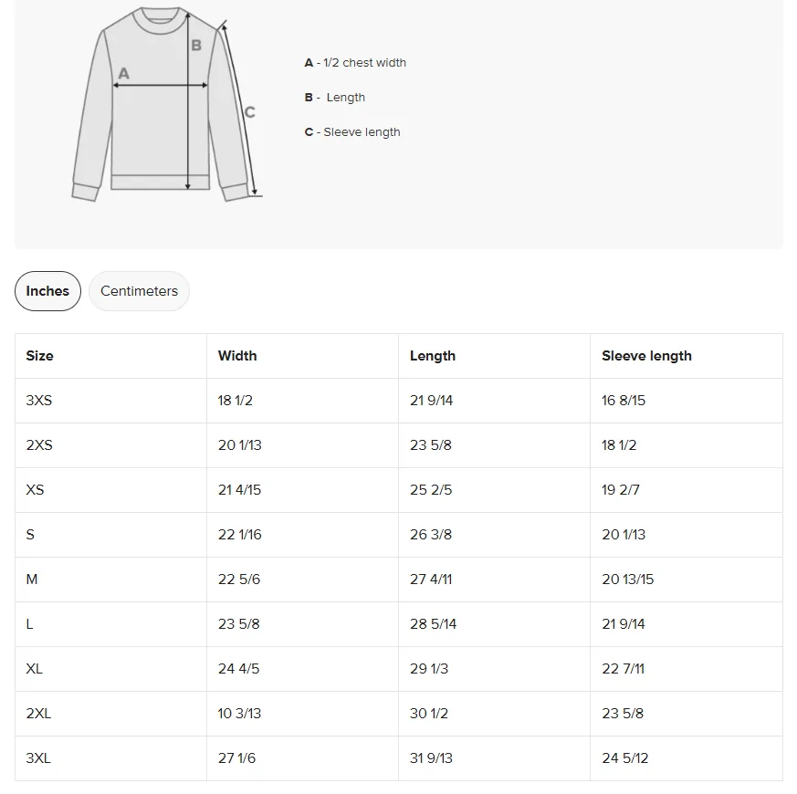Select the XS size cell
Screen dimensions: 797x794
[x=110, y=490]
